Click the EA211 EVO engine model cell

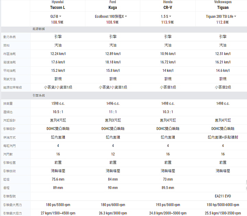(x=223, y=196)
